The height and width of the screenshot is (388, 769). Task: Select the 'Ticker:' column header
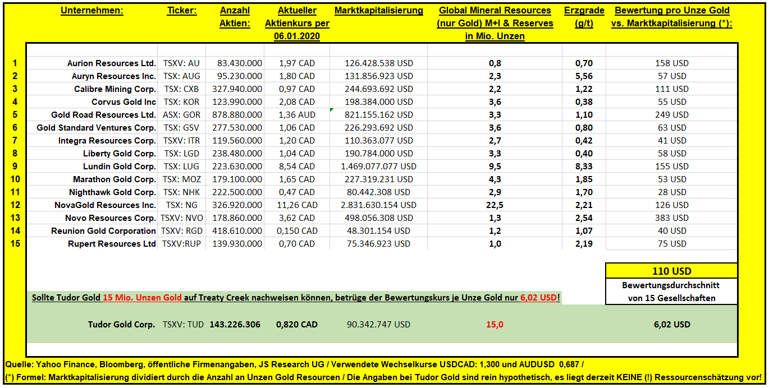click(x=182, y=11)
